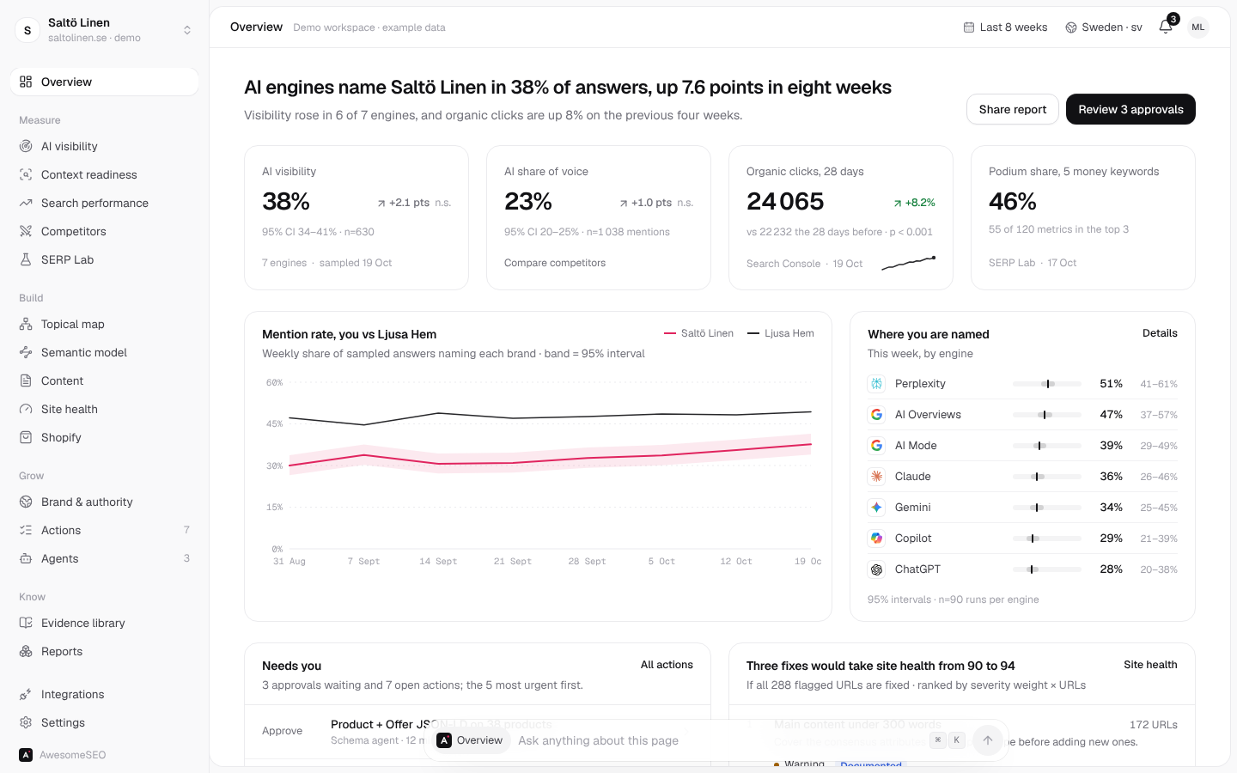Click the ChatGPT row 28% value
This screenshot has height=773, width=1237.
pyautogui.click(x=1111, y=569)
